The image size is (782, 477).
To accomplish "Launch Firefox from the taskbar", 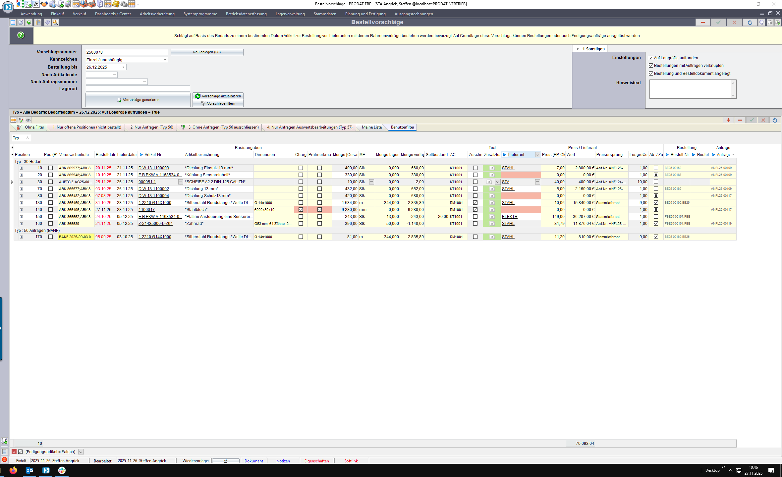I will [13, 470].
